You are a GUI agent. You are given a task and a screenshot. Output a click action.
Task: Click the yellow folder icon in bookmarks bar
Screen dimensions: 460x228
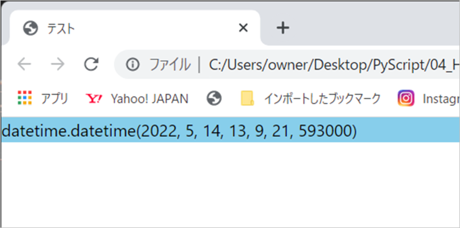click(x=247, y=98)
